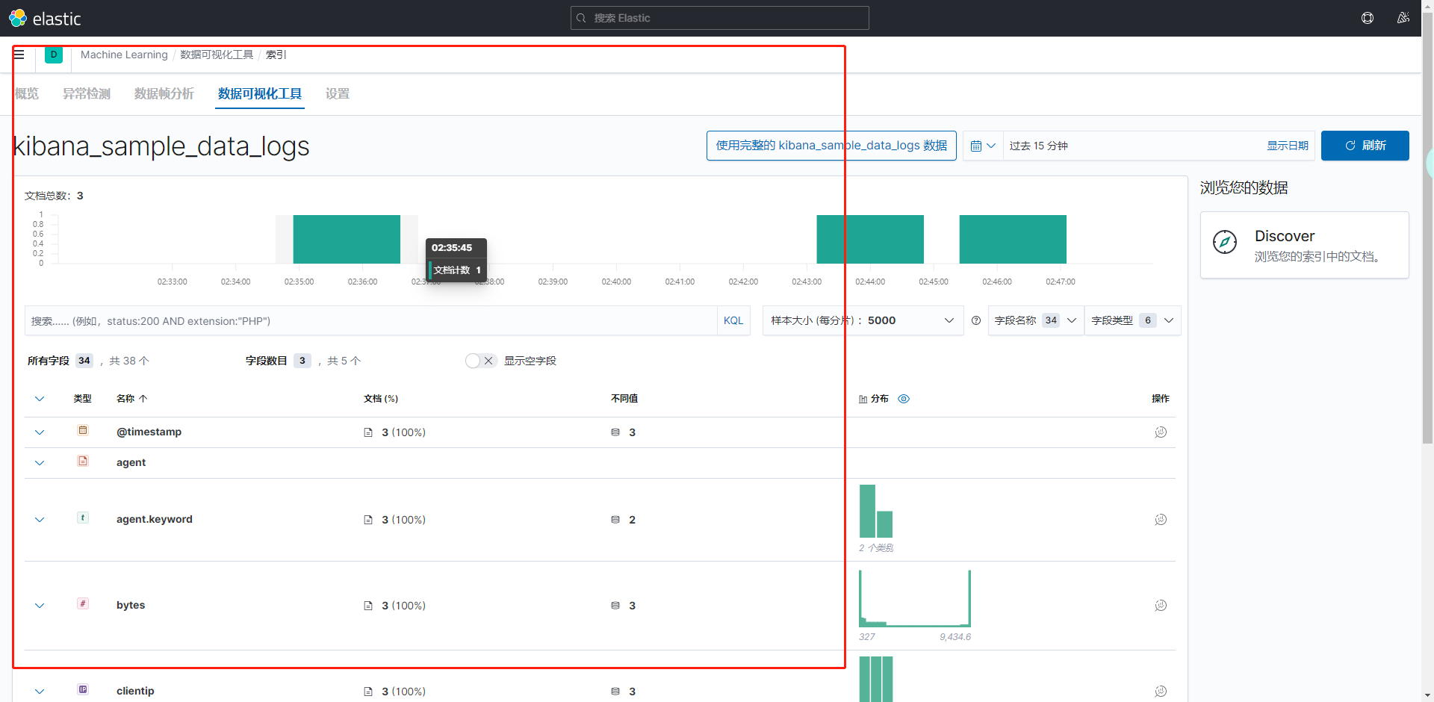
Task: Click the IP type icon for clientip
Action: pos(83,689)
